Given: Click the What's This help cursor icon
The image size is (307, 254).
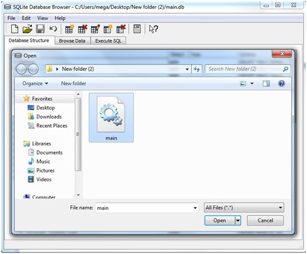Looking at the screenshot, I should click(x=153, y=29).
